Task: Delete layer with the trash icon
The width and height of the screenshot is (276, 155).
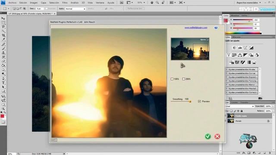Action: tap(270, 153)
